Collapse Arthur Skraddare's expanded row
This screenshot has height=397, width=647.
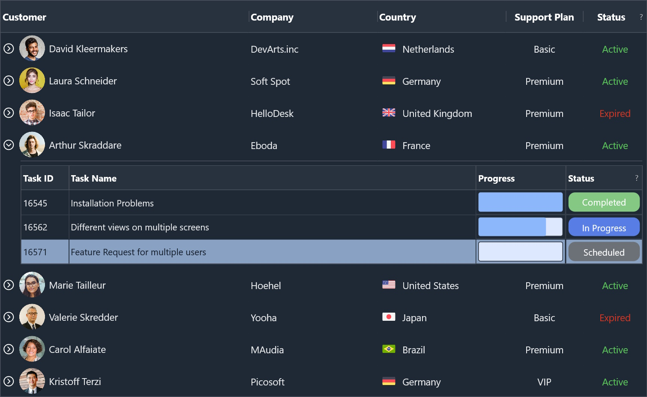9,145
